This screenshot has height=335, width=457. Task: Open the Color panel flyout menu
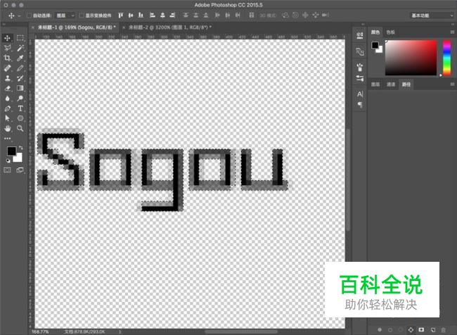click(452, 32)
